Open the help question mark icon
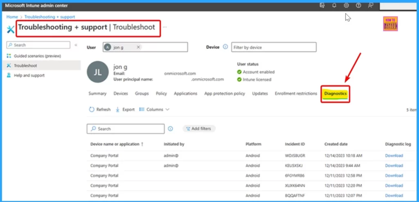419x202 pixels. click(x=358, y=5)
